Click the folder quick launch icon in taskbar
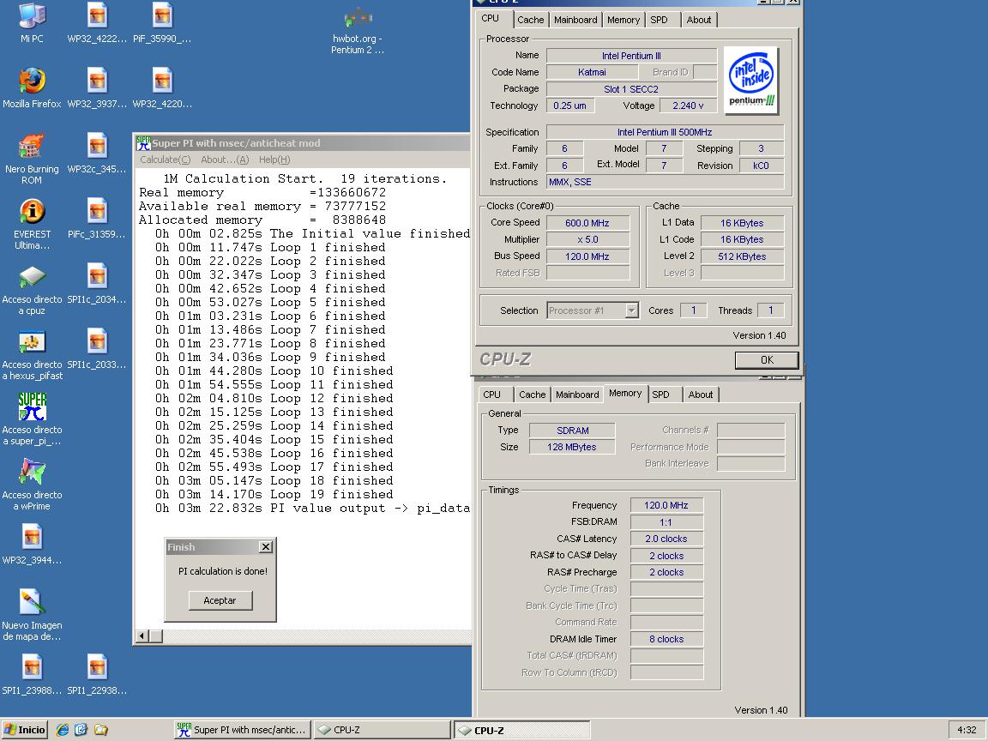This screenshot has width=988, height=741. [101, 730]
